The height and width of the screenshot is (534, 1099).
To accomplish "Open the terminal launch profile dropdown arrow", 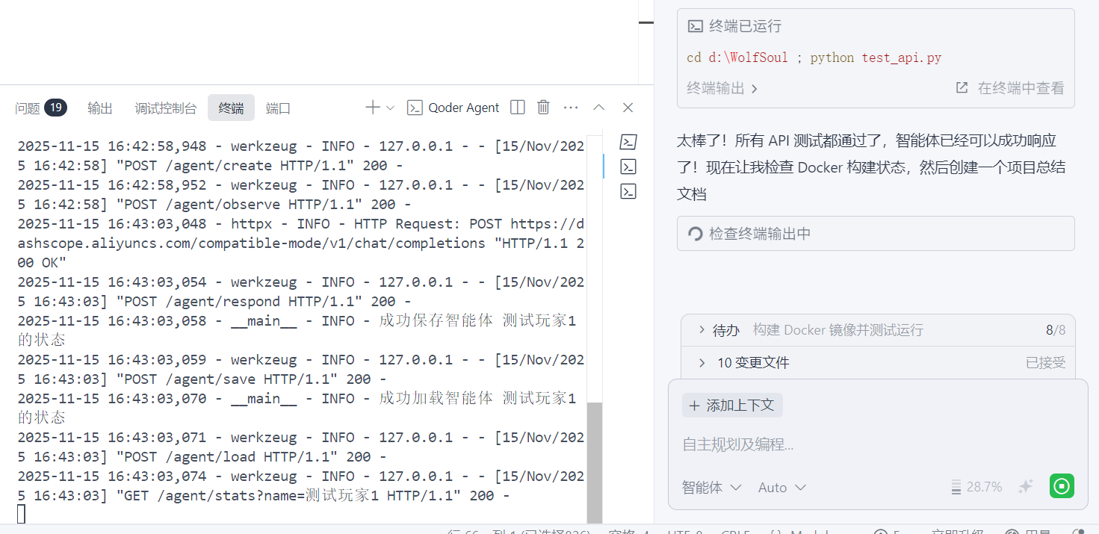I will (390, 108).
